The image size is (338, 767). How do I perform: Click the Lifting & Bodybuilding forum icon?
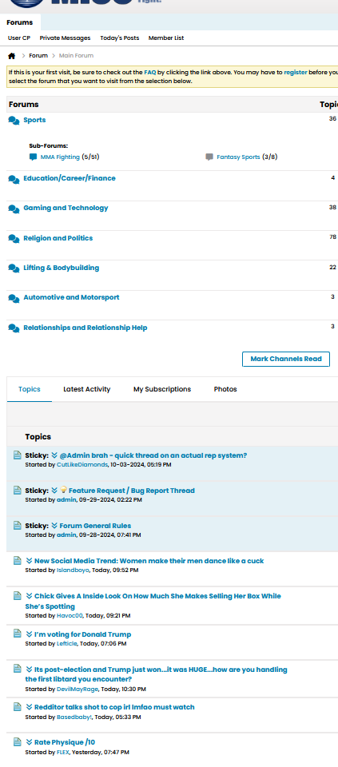(14, 268)
